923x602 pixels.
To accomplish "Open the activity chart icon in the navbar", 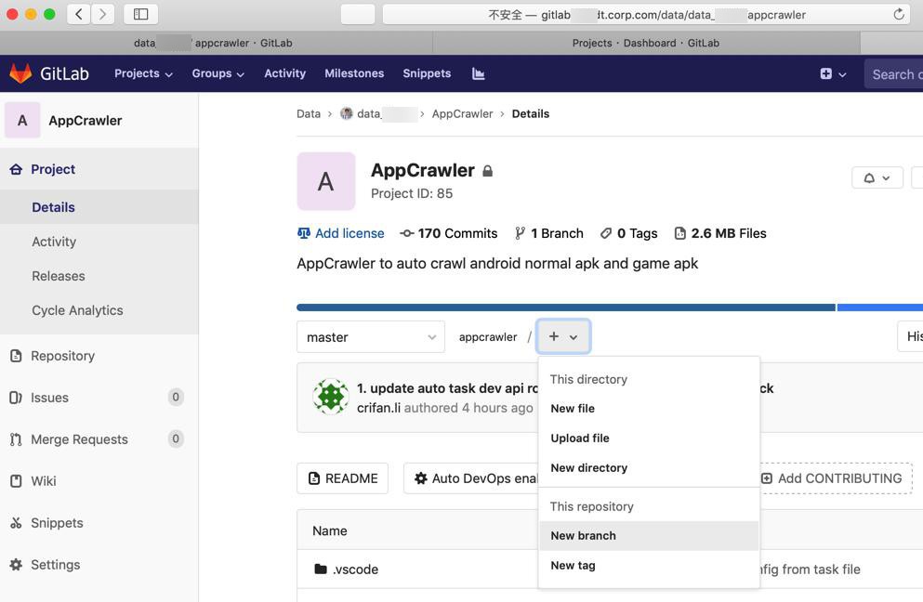I will [x=477, y=72].
